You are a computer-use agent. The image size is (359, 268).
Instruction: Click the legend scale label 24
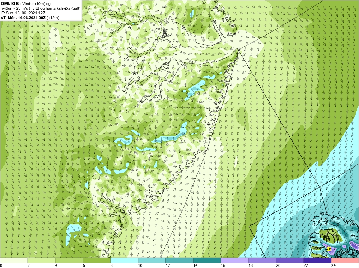(333, 265)
